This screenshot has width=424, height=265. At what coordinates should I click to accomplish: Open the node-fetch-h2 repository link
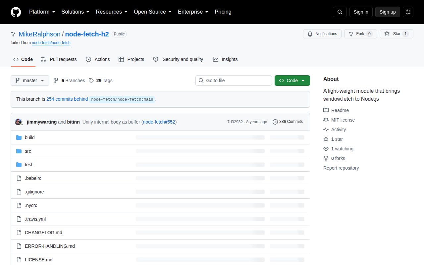87,34
